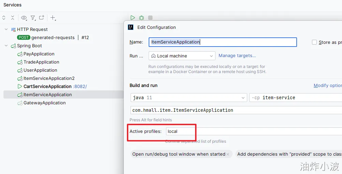Remove 'Open run/debug tool window when started' tag

tap(228, 154)
